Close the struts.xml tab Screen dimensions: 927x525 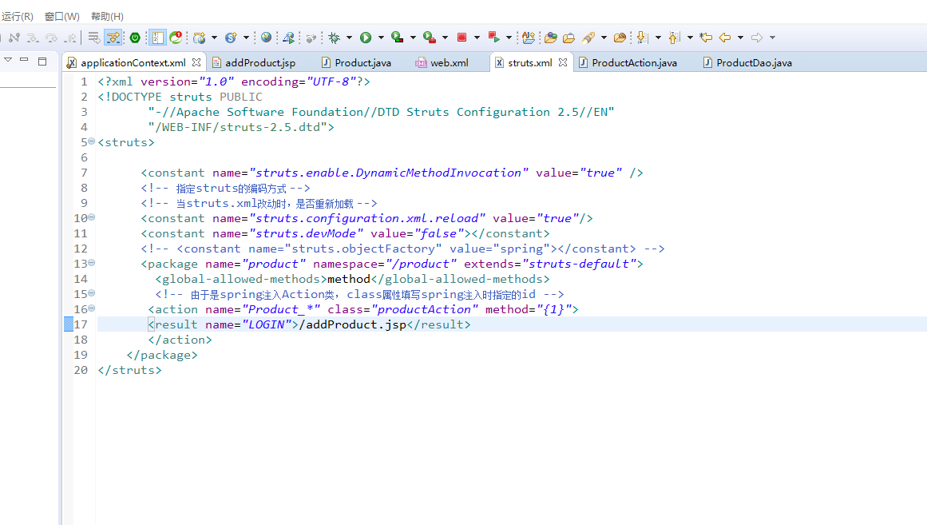coord(563,62)
